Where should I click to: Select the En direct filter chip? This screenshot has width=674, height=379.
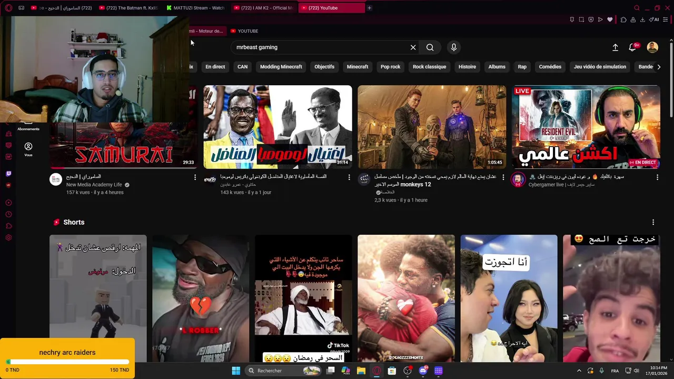pos(215,67)
